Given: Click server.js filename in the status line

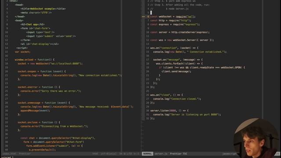Looking at the screenshot, I should [x=161, y=154].
